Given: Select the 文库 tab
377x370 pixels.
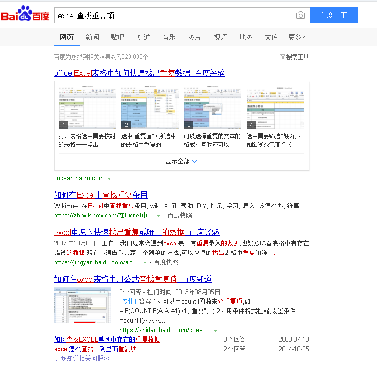Looking at the screenshot, I should pos(271,37).
